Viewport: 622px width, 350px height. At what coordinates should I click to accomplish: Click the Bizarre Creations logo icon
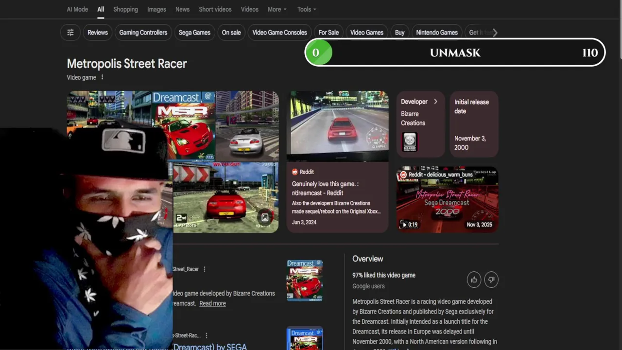click(x=410, y=142)
